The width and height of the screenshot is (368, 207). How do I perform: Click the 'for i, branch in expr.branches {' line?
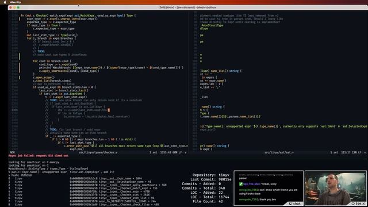pyautogui.click(x=51, y=39)
